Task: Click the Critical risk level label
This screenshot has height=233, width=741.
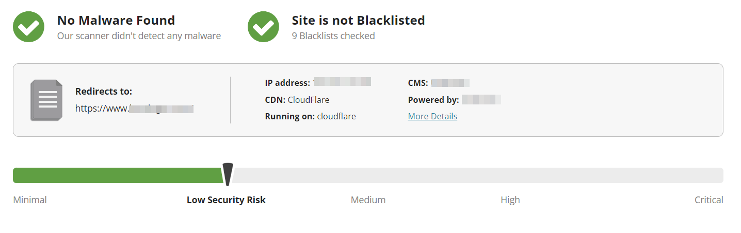Action: point(708,200)
